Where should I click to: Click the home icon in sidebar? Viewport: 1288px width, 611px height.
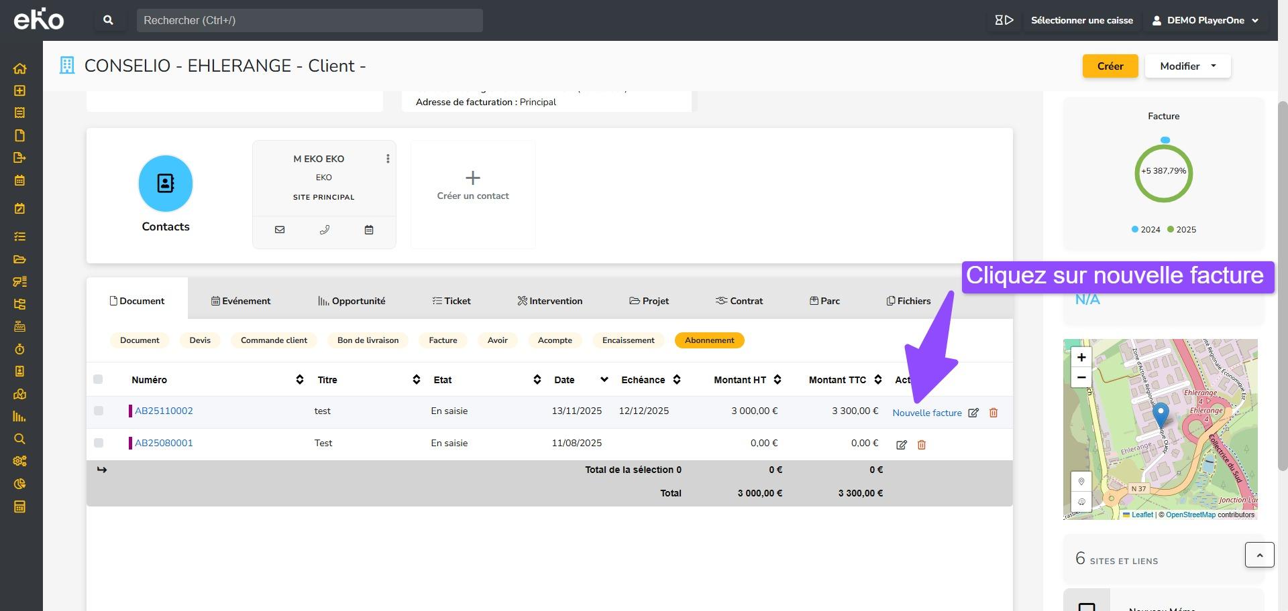(19, 68)
